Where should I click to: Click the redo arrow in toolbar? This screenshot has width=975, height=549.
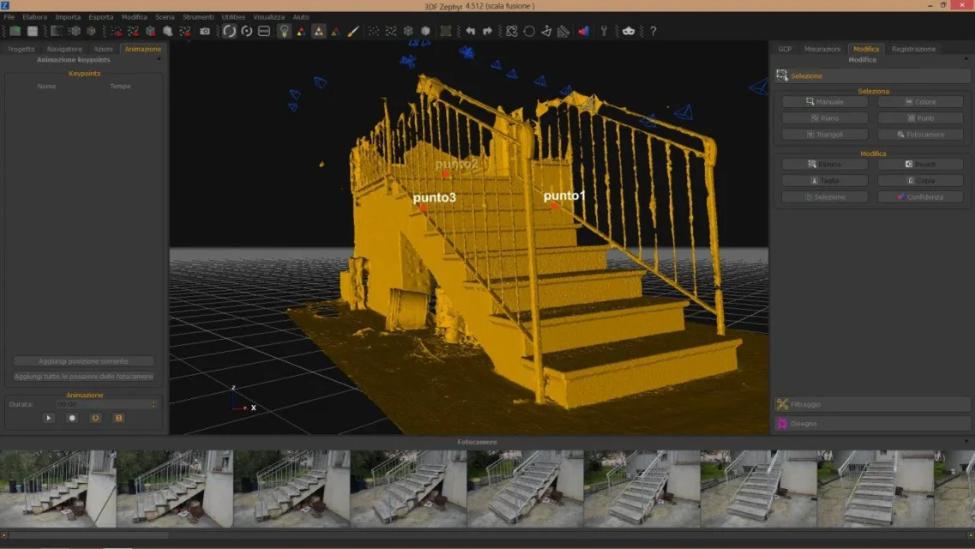click(487, 31)
